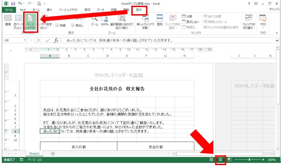Click View Side by Side (並べて比較)
This screenshot has width=281, height=166.
pyautogui.click(x=212, y=16)
